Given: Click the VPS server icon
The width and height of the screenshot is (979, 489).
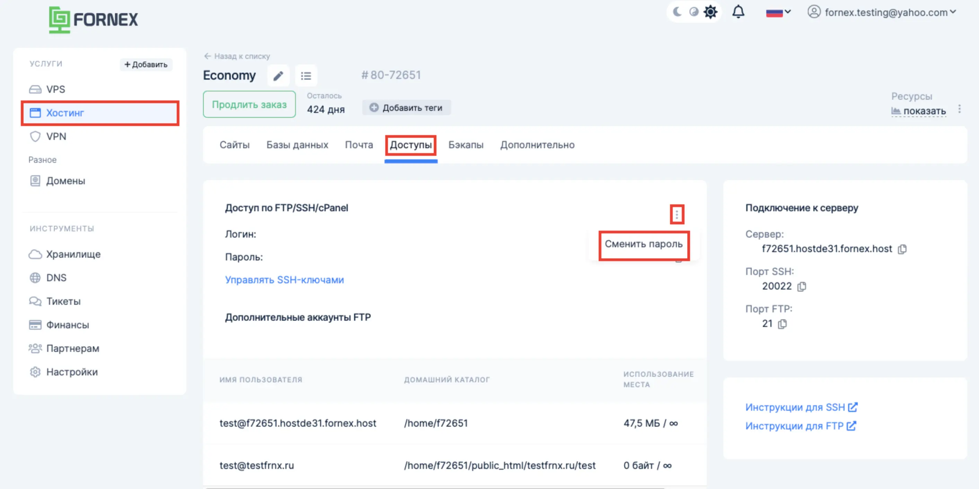Looking at the screenshot, I should (35, 89).
